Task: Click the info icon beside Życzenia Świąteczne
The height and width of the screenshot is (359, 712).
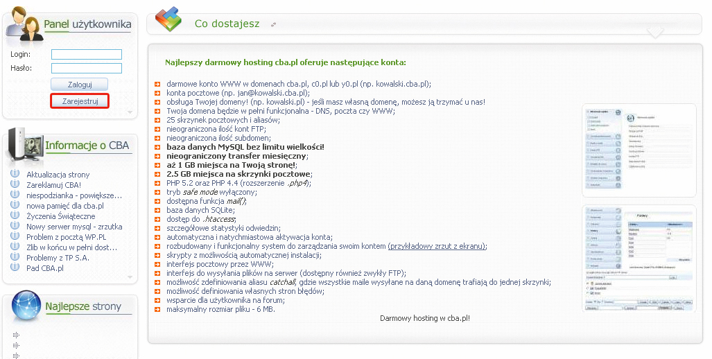Action: tap(15, 216)
